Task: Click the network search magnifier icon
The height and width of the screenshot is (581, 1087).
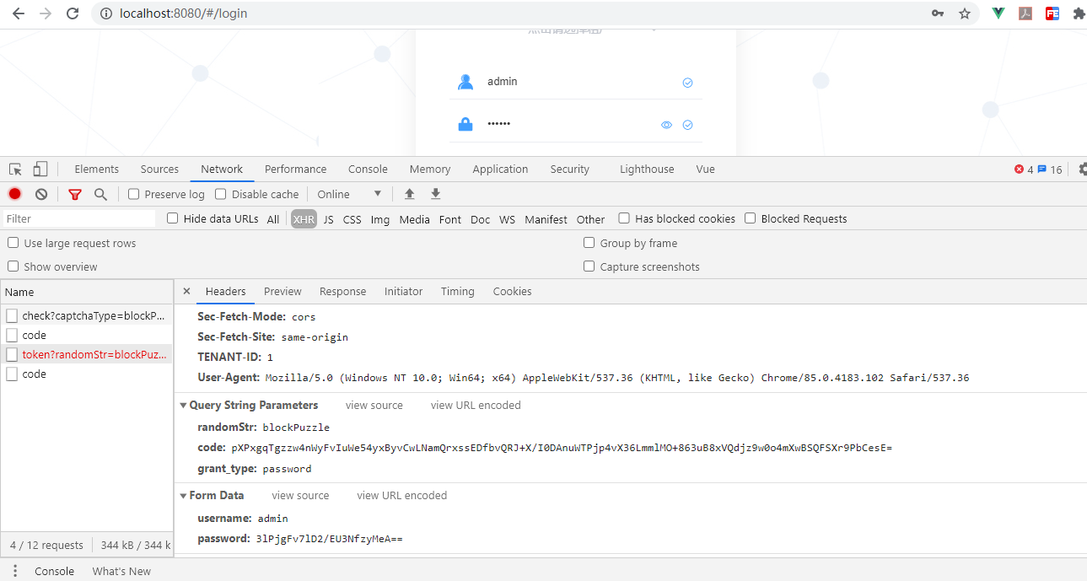Action: point(100,194)
